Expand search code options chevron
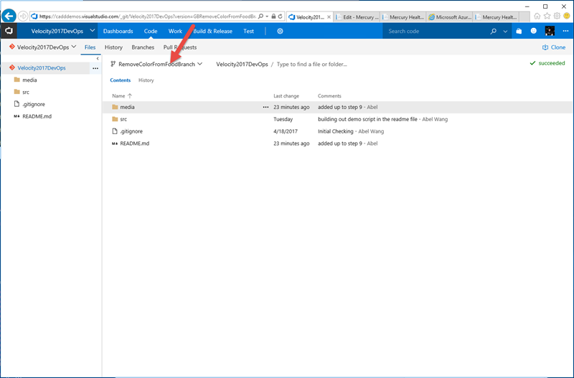Screen dimensions: 574x378 tap(505, 32)
